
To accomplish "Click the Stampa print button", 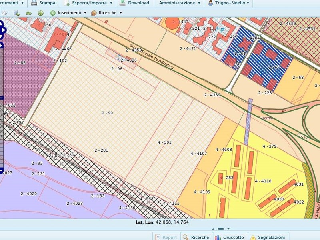I will pos(43,3).
